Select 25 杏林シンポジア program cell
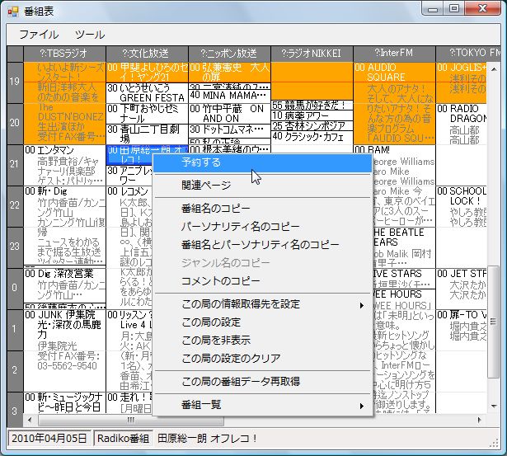 pyautogui.click(x=312, y=126)
